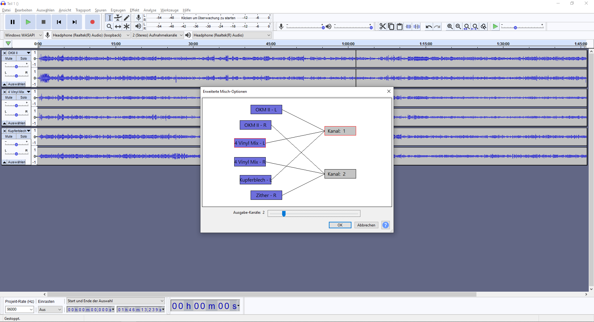Click the Abbrechen button
The width and height of the screenshot is (594, 322).
366,225
